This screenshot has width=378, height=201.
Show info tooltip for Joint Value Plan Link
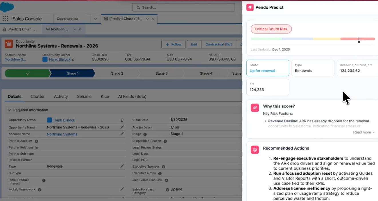point(166,180)
